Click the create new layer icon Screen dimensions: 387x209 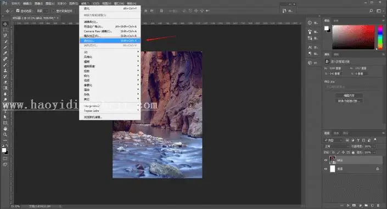pyautogui.click(x=372, y=205)
